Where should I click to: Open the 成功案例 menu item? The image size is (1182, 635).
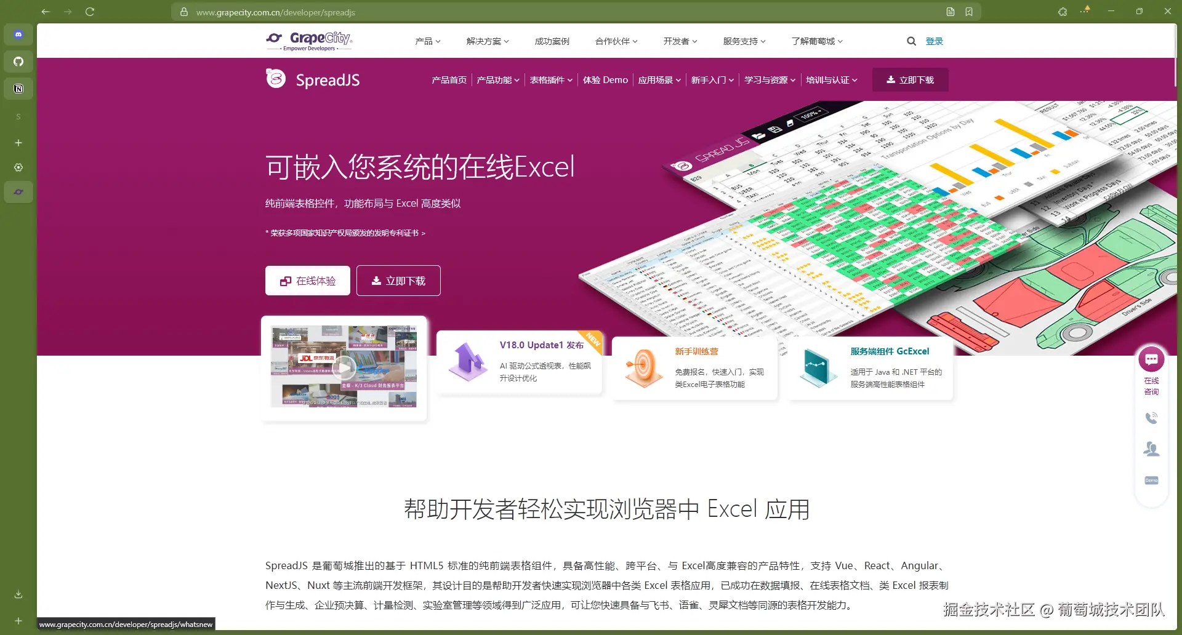tap(552, 41)
